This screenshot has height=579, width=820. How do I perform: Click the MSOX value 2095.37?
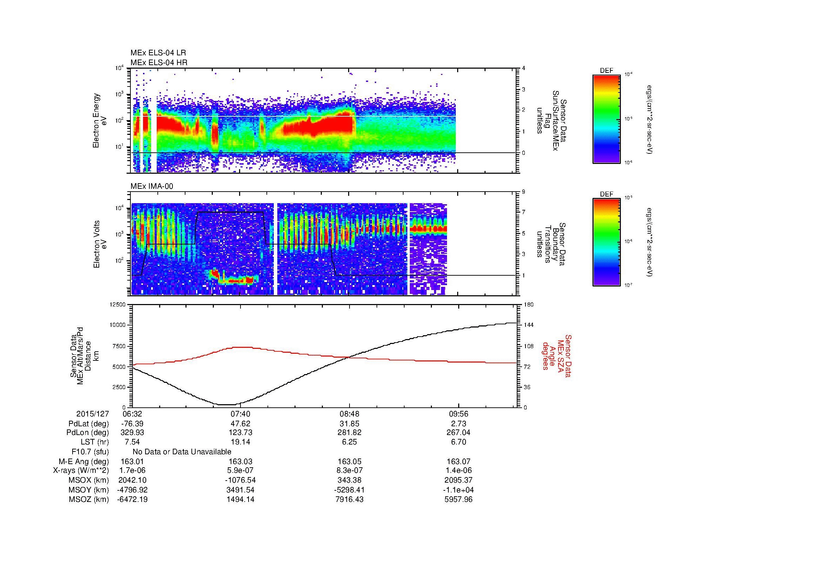pyautogui.click(x=458, y=480)
